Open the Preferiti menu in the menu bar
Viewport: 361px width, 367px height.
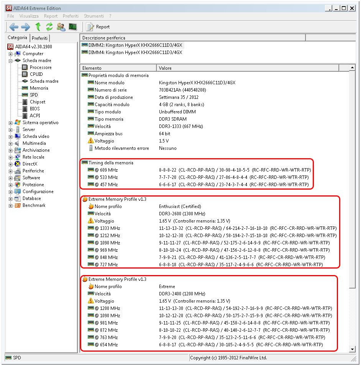click(71, 16)
